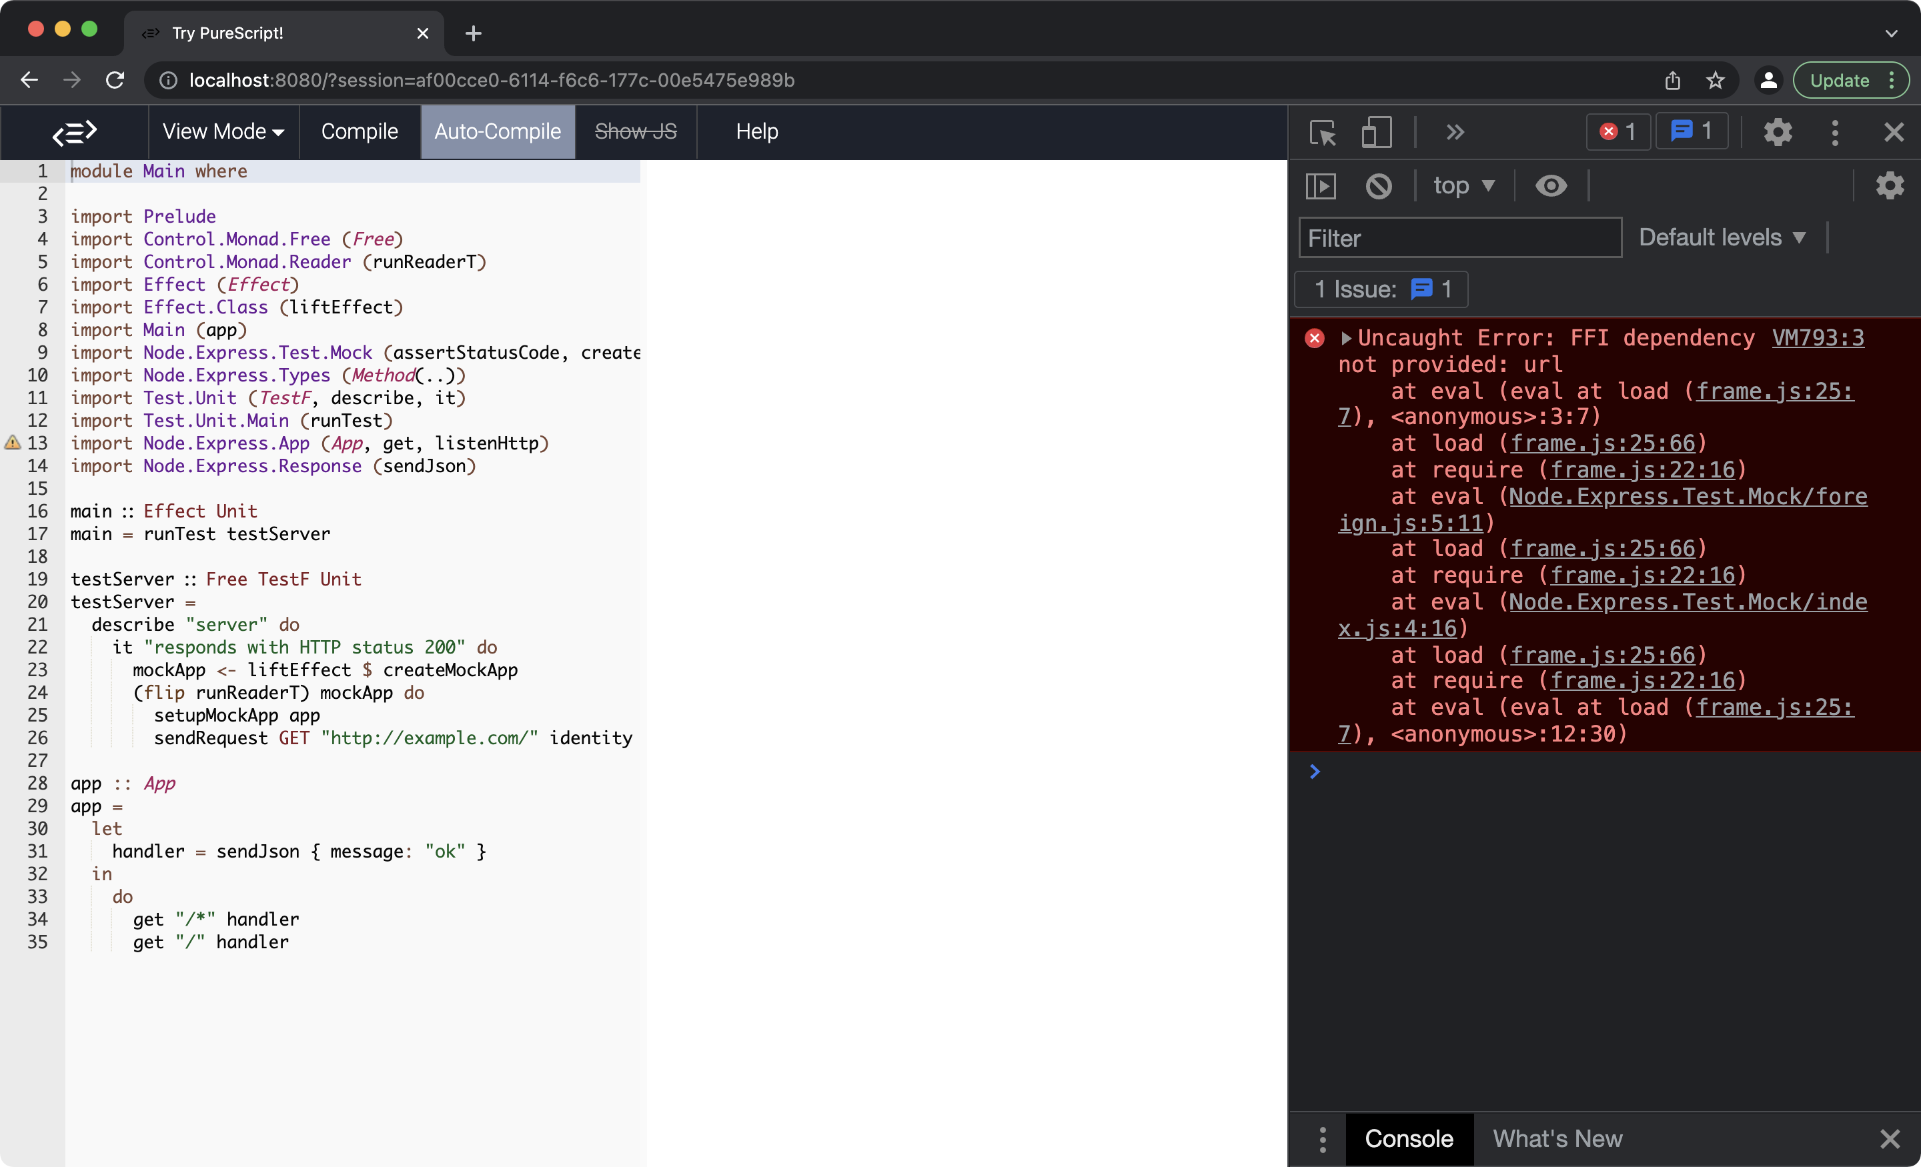Click 'import Prelude' code line
Image resolution: width=1921 pixels, height=1167 pixels.
point(143,216)
